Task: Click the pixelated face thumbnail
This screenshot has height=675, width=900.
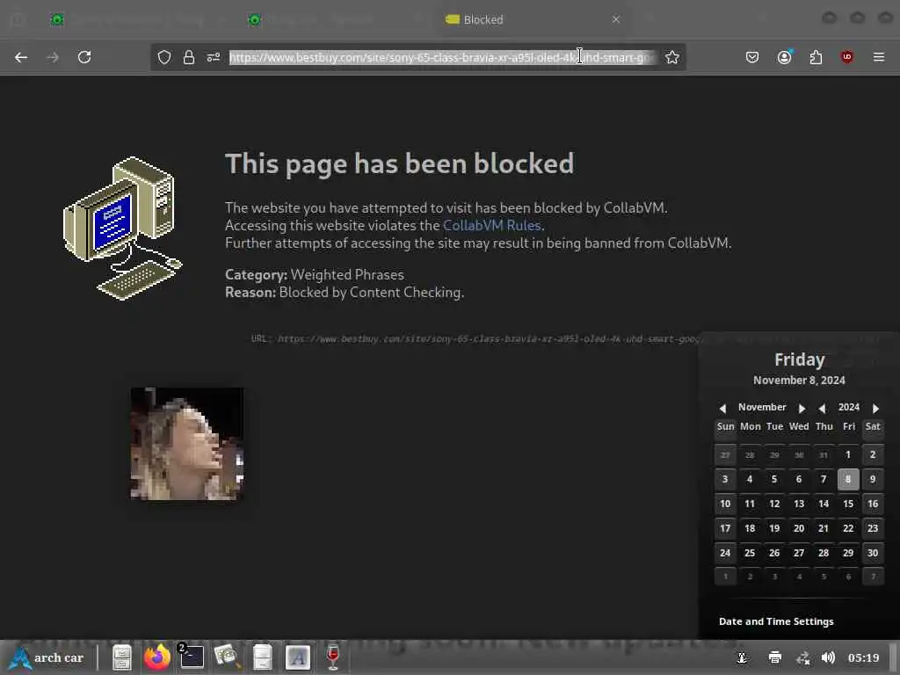Action: pos(187,444)
